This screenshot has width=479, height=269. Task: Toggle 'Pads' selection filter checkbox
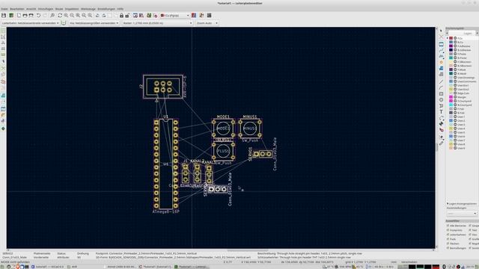pos(448,239)
